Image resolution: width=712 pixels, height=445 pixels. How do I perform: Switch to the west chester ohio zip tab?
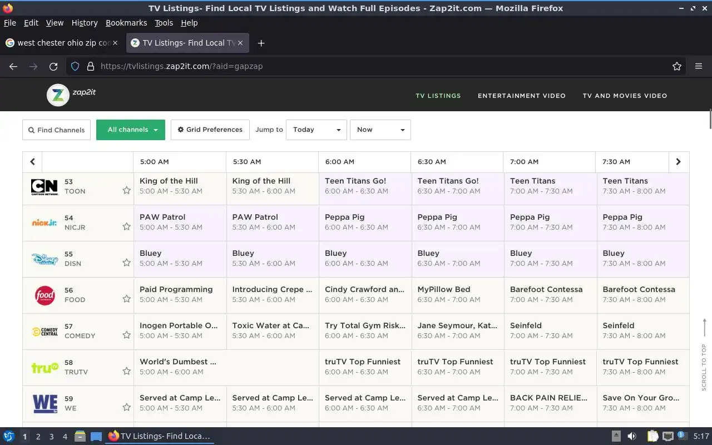pyautogui.click(x=62, y=43)
